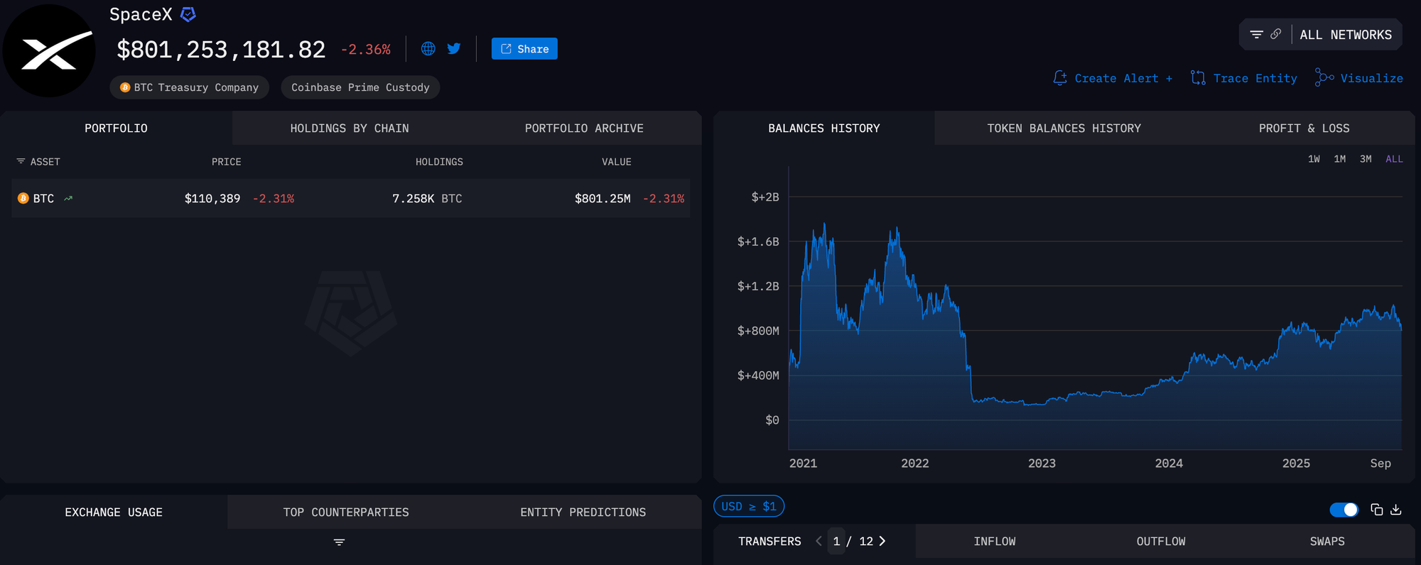The width and height of the screenshot is (1421, 565).
Task: Sort by the PRICE column header
Action: (226, 162)
